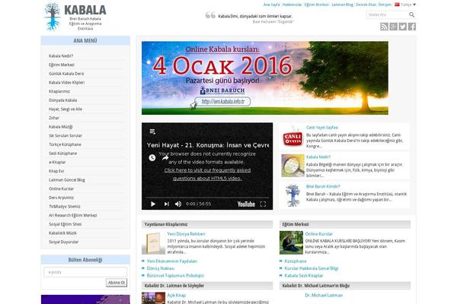Open Sosyal Duyurular menu item

pyautogui.click(x=63, y=242)
